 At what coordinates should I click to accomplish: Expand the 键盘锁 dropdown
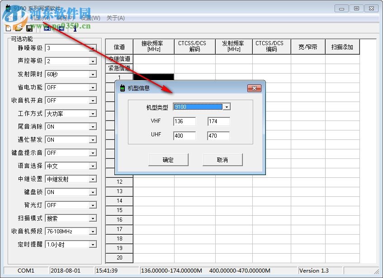tap(93, 192)
